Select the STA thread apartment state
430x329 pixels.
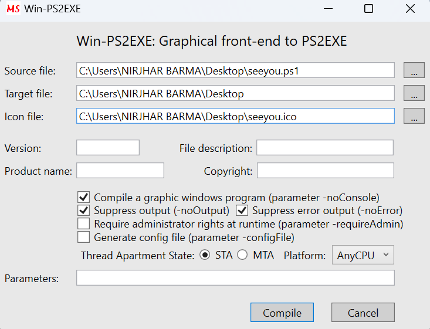[x=205, y=255]
